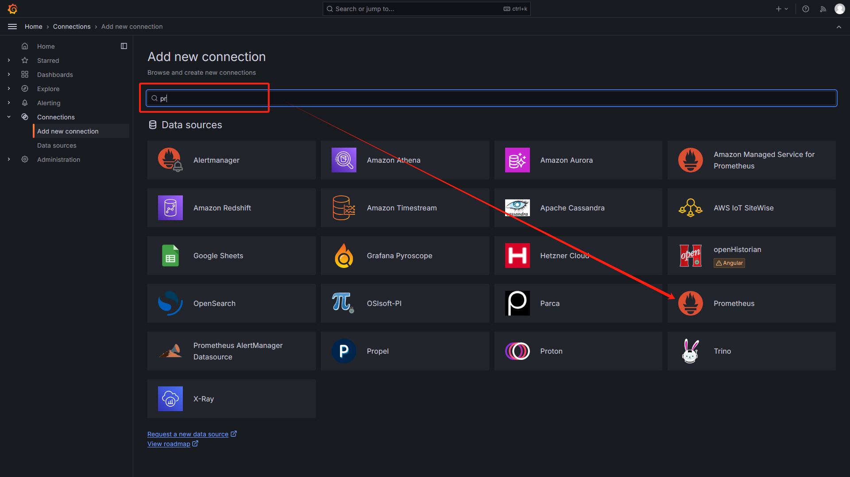The width and height of the screenshot is (850, 477).
Task: Click the Amazon Timestream icon
Action: [x=344, y=208]
